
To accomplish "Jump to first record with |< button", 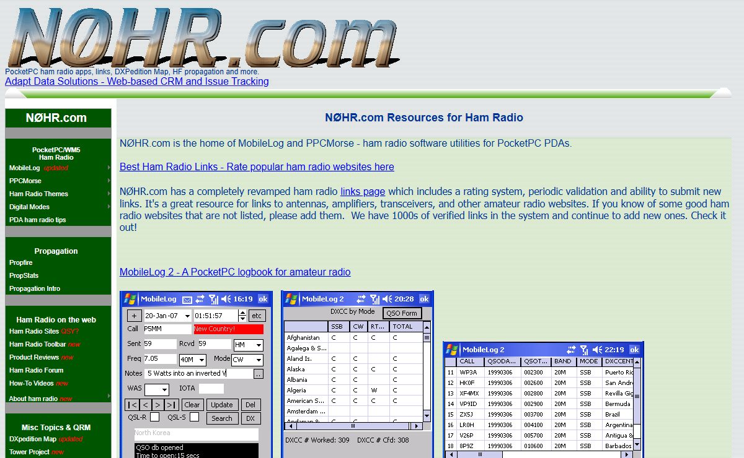I will 131,405.
